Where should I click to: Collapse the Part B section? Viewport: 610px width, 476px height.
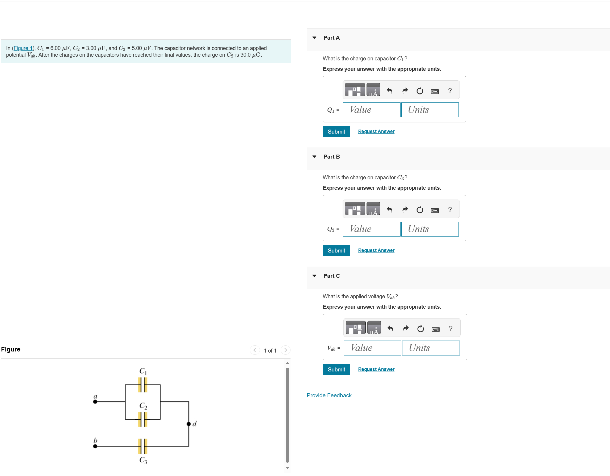(x=314, y=156)
